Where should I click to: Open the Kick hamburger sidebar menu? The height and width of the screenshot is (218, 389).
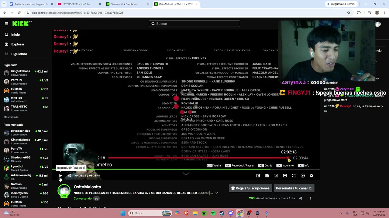click(6, 24)
